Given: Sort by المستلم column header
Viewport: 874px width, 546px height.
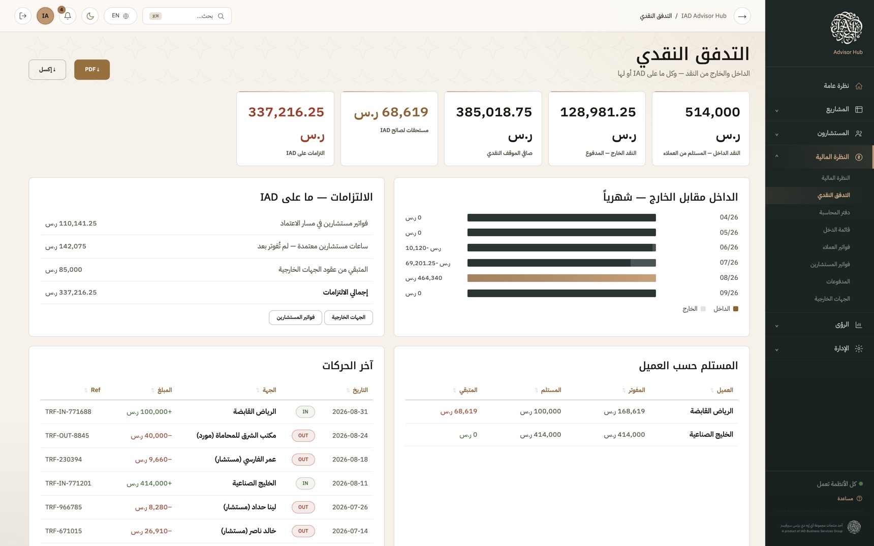Looking at the screenshot, I should pyautogui.click(x=548, y=390).
